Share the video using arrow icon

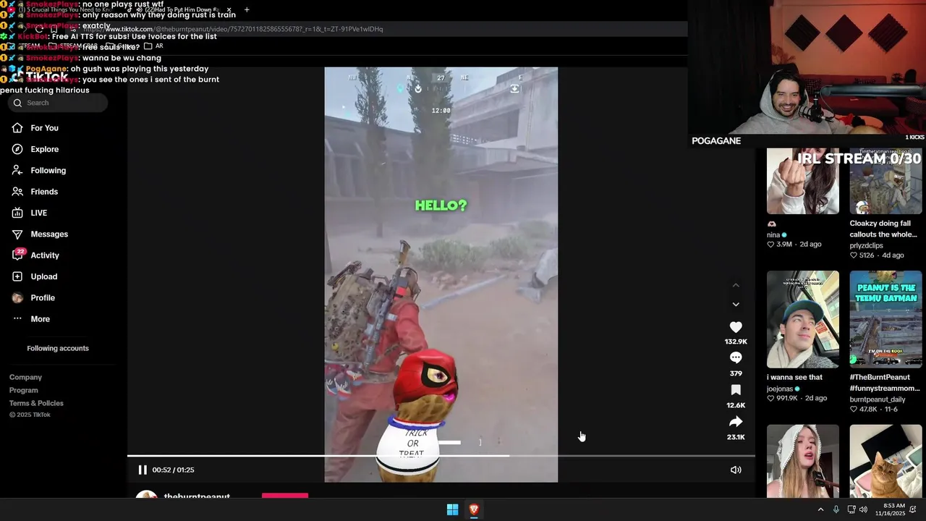click(x=736, y=422)
